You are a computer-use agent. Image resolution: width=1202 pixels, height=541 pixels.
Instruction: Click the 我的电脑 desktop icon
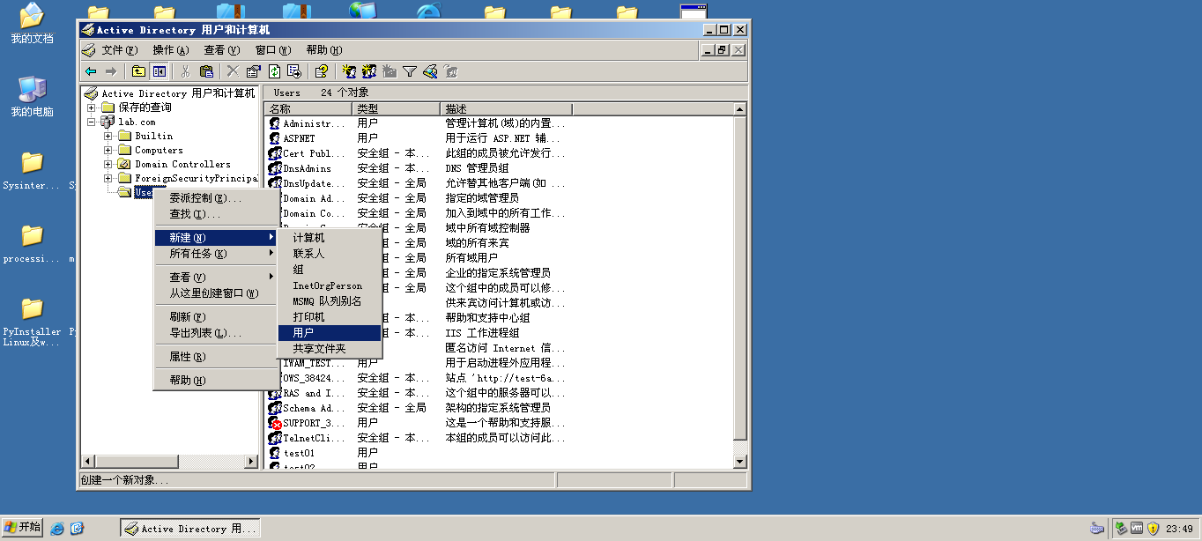(32, 97)
